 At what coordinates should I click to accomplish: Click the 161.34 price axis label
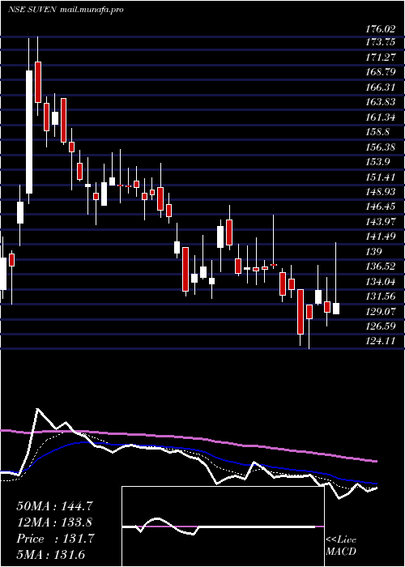click(380, 117)
